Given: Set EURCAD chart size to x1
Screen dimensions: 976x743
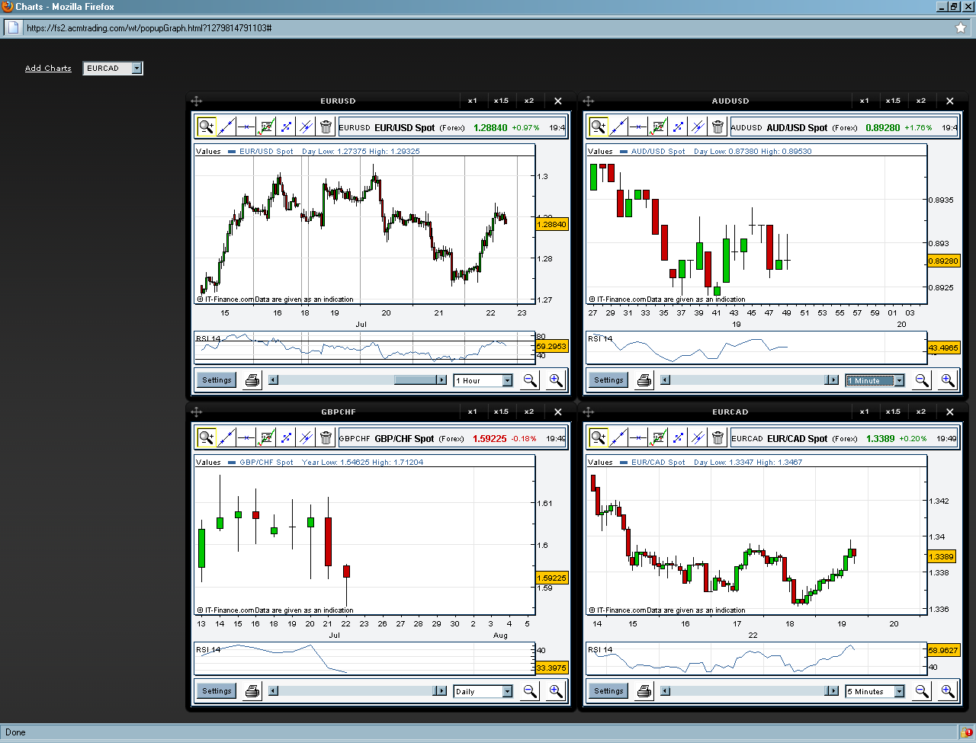Looking at the screenshot, I should [x=864, y=412].
